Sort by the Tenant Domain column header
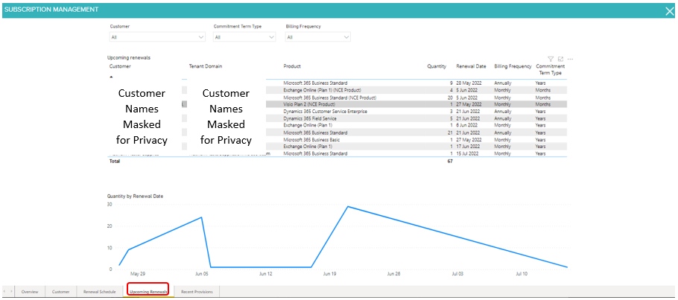This screenshot has width=678, height=300. [206, 66]
